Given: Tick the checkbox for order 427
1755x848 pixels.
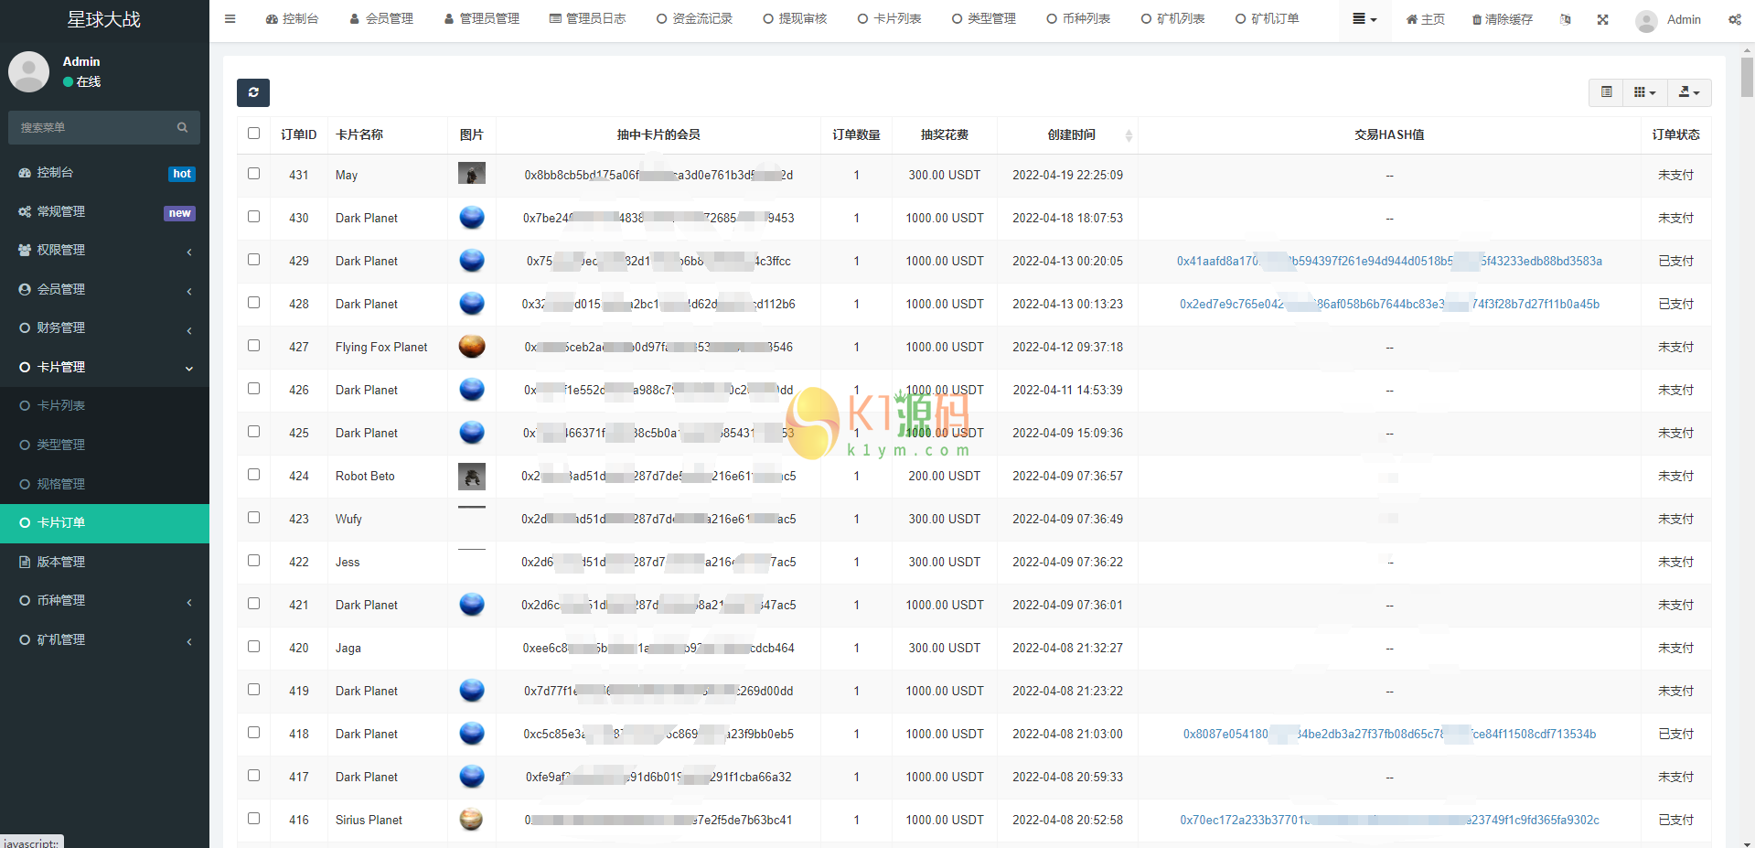Looking at the screenshot, I should click(x=253, y=346).
